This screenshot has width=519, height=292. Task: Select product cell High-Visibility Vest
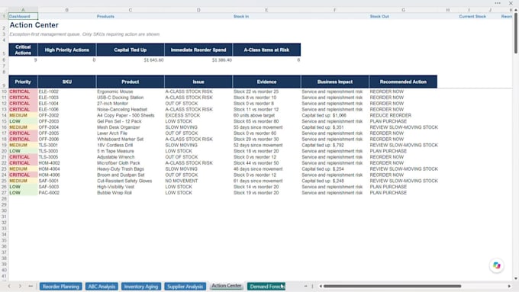(x=115, y=187)
